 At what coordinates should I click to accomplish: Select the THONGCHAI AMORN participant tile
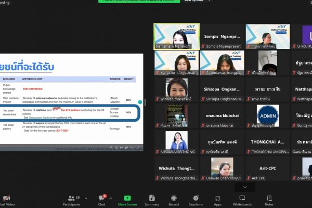[x=268, y=142]
